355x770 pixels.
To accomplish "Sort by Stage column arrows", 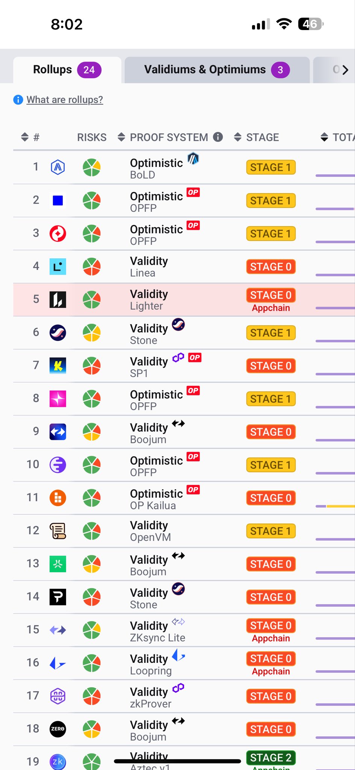I will pyautogui.click(x=238, y=137).
